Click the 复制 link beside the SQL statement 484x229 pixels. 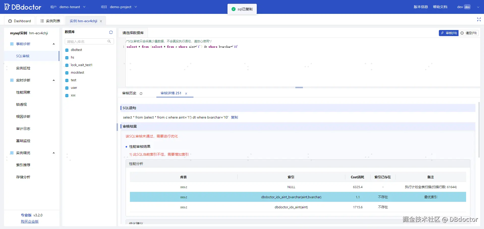pyautogui.click(x=234, y=117)
